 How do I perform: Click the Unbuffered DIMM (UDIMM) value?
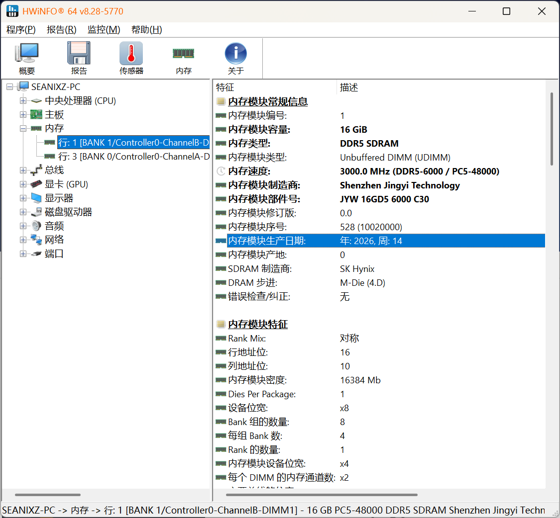[395, 157]
